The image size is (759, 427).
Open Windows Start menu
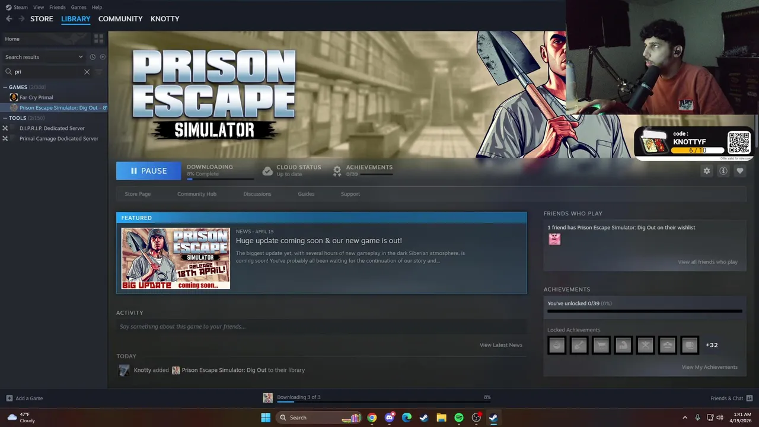pos(266,418)
